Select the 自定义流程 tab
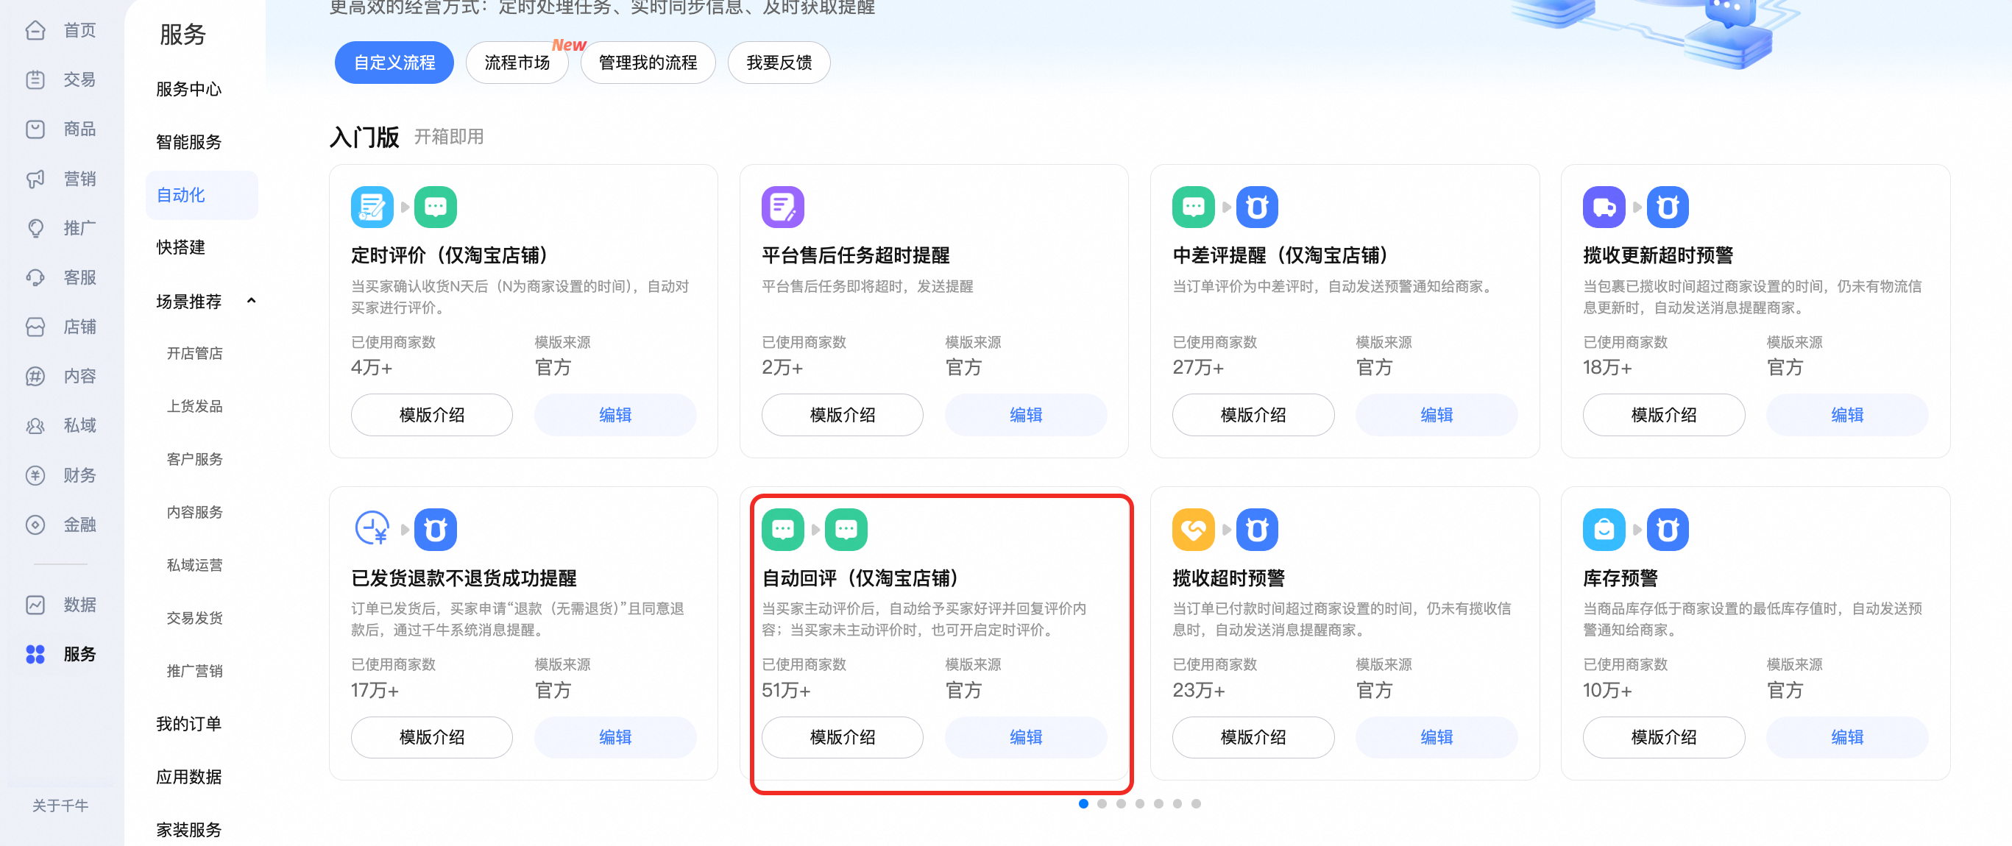The image size is (2012, 846). [x=394, y=63]
